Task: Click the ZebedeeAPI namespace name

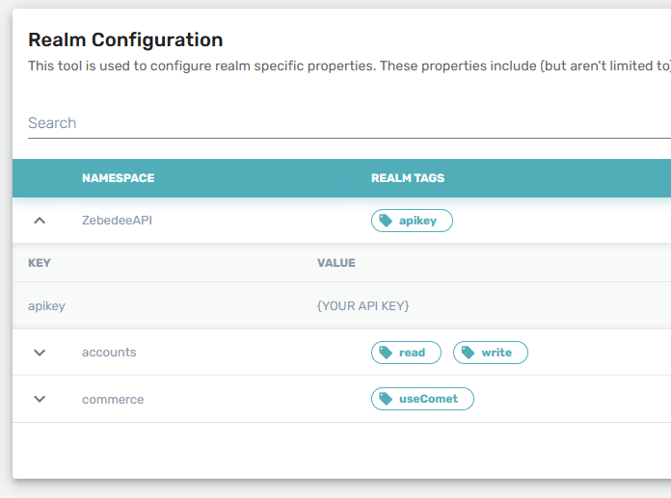Action: (x=117, y=221)
